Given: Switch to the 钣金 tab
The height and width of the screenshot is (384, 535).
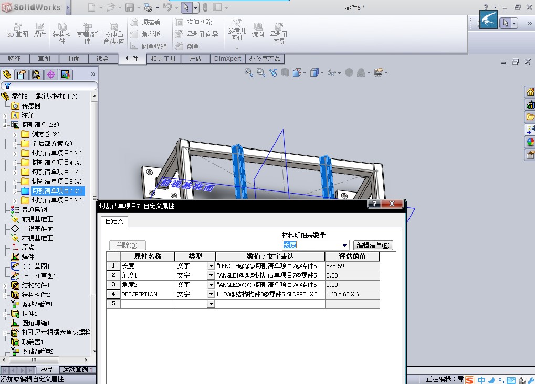Looking at the screenshot, I should point(102,59).
